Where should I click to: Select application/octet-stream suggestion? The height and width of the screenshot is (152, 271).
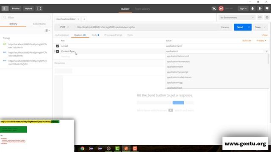point(217,77)
